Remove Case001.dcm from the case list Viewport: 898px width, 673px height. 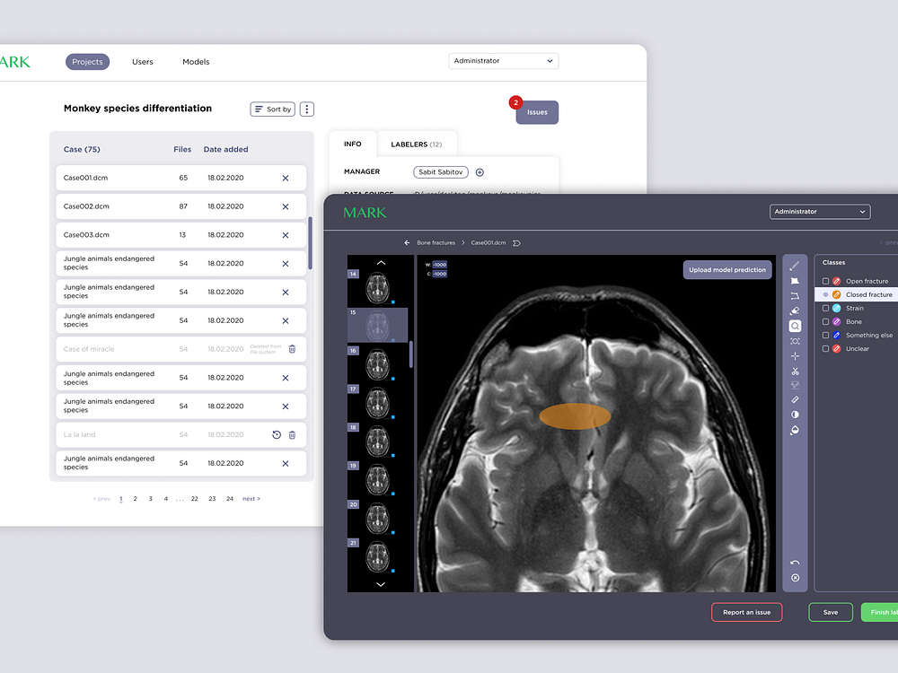(286, 178)
